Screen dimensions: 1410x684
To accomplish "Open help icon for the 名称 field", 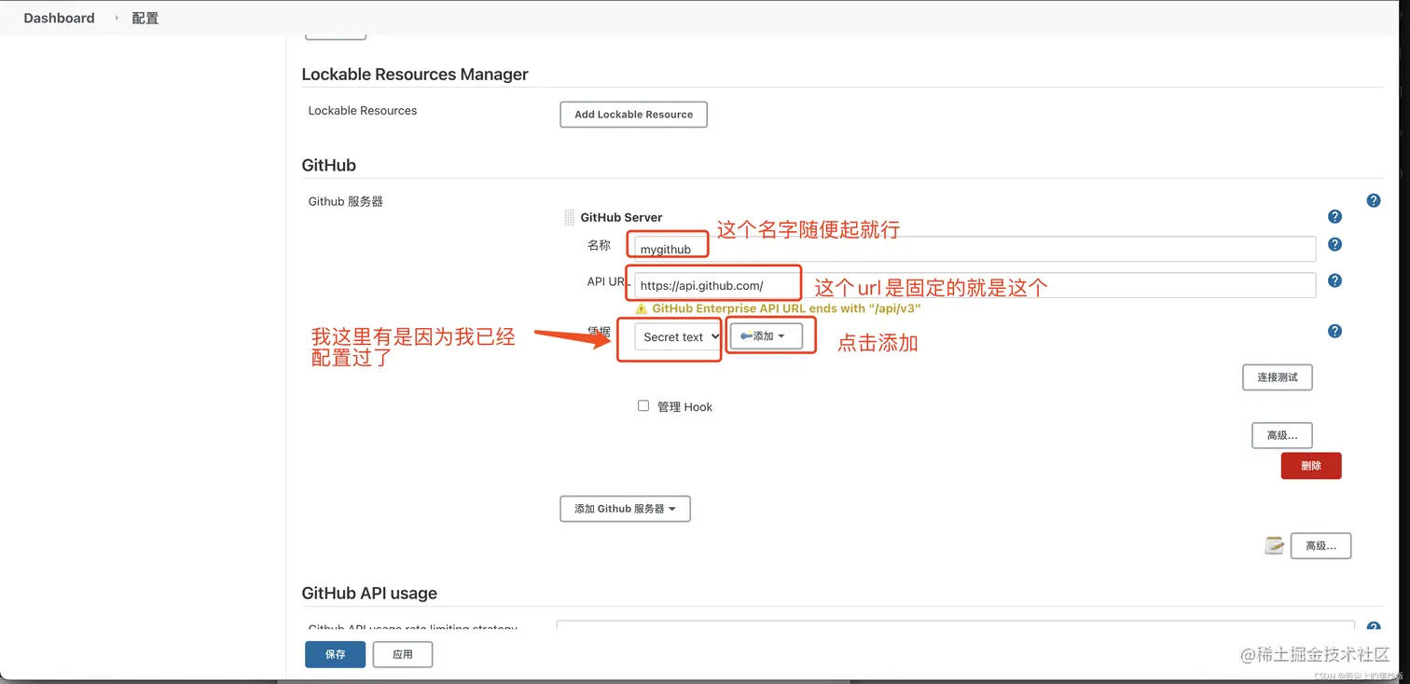I will [1334, 244].
